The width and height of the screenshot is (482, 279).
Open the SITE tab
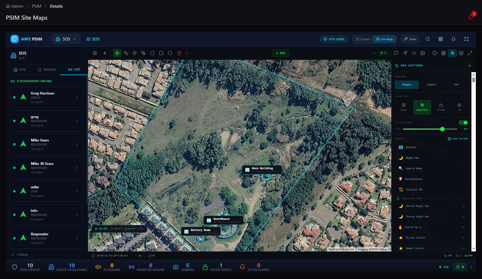point(20,70)
